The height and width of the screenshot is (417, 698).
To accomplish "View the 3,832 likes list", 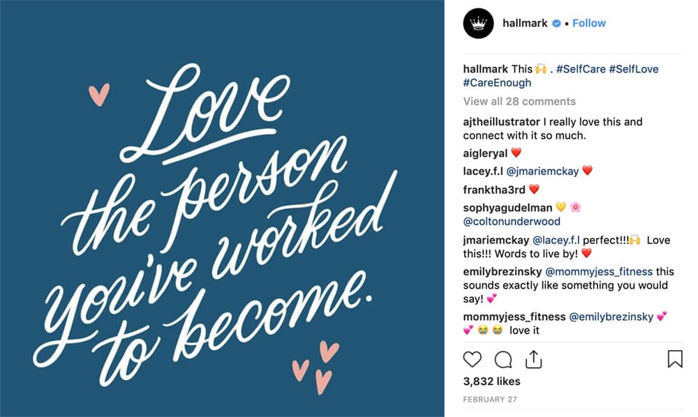I will pyautogui.click(x=491, y=381).
